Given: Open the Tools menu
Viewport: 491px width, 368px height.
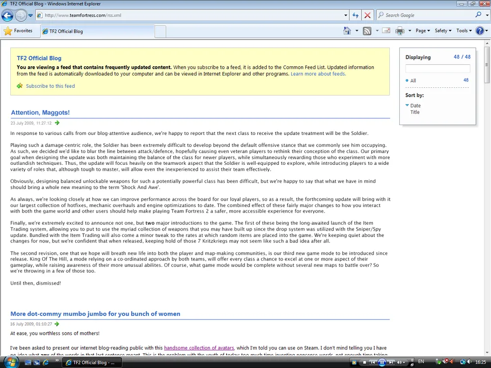Looking at the screenshot, I should [464, 30].
